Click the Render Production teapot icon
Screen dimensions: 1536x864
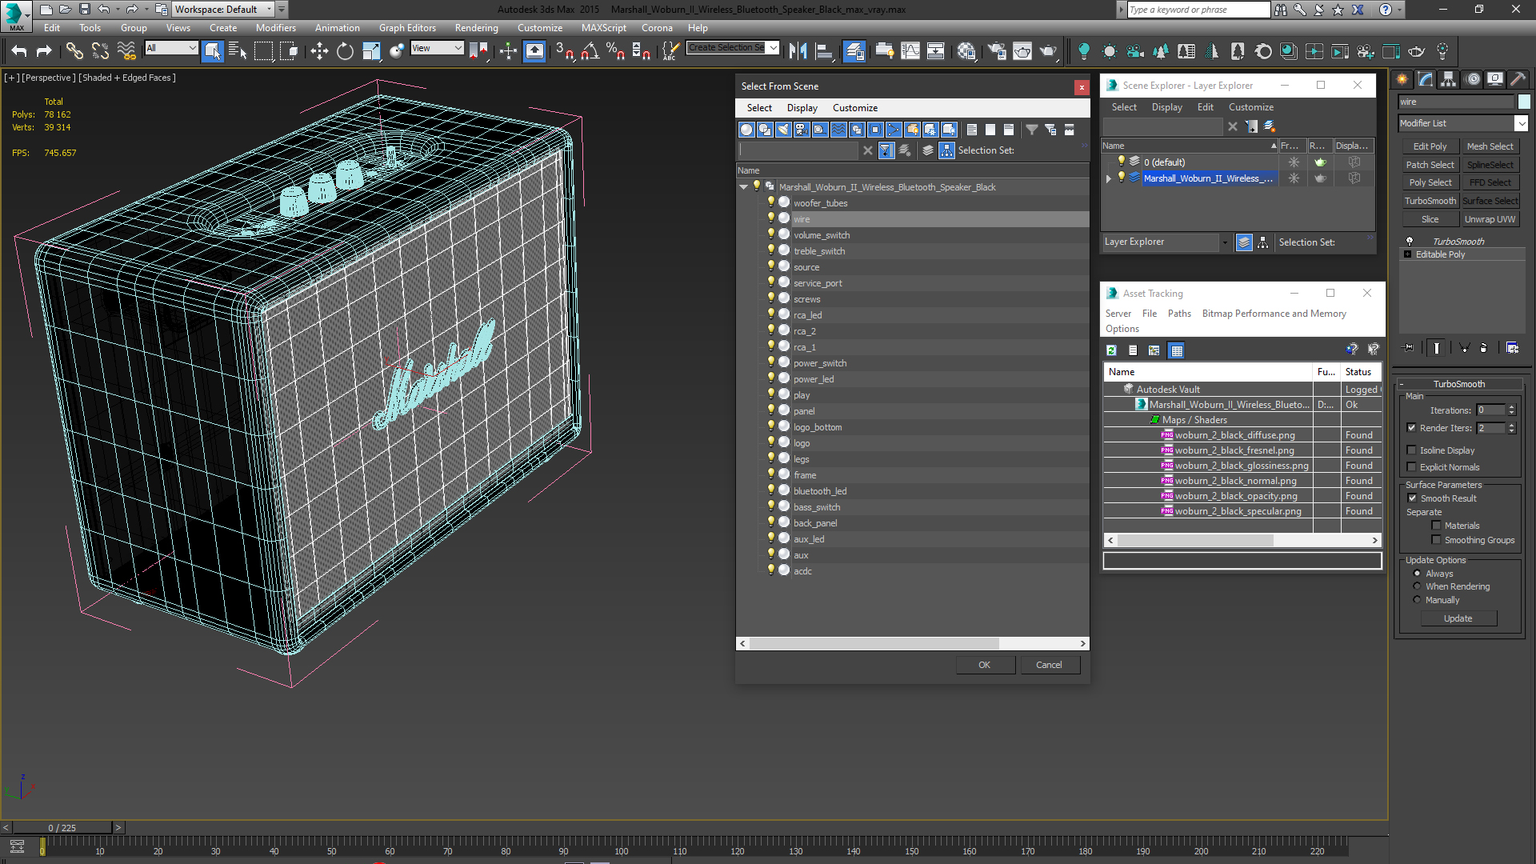1048,51
